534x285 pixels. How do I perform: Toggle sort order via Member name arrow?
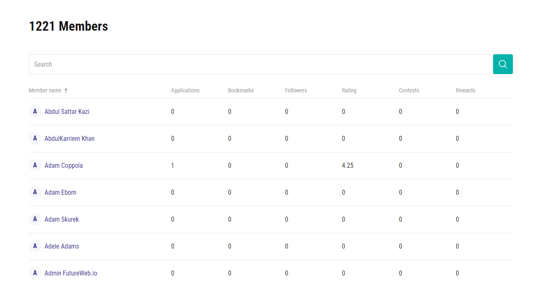[66, 90]
